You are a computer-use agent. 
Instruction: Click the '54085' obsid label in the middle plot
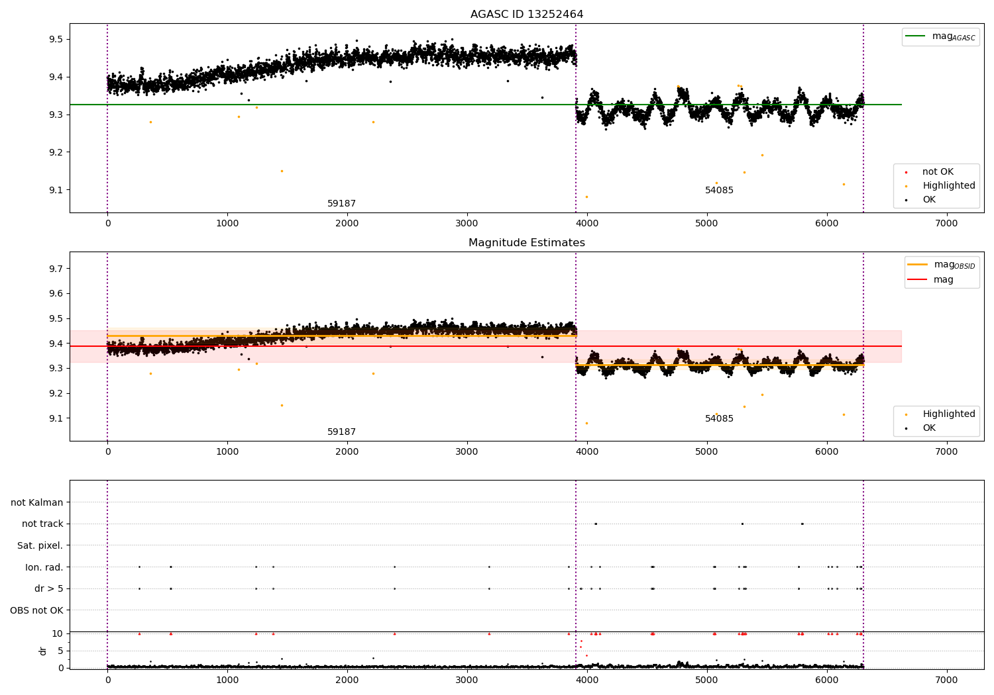(719, 419)
